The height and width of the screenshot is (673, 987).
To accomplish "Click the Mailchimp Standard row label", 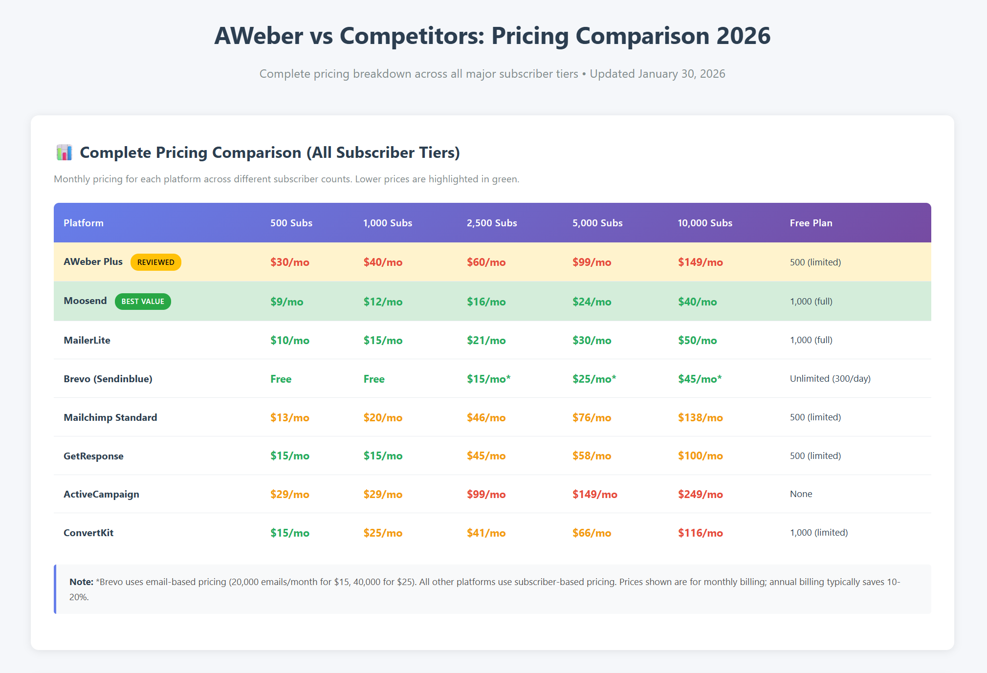I will point(110,417).
